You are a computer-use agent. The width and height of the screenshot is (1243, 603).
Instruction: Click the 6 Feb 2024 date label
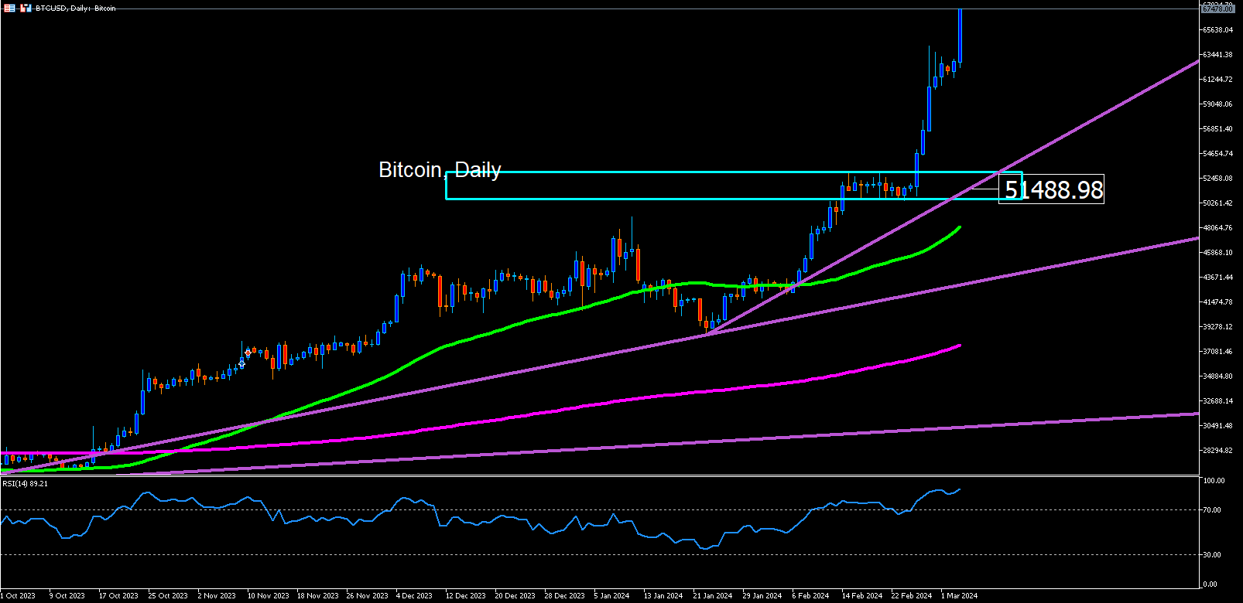(x=810, y=596)
